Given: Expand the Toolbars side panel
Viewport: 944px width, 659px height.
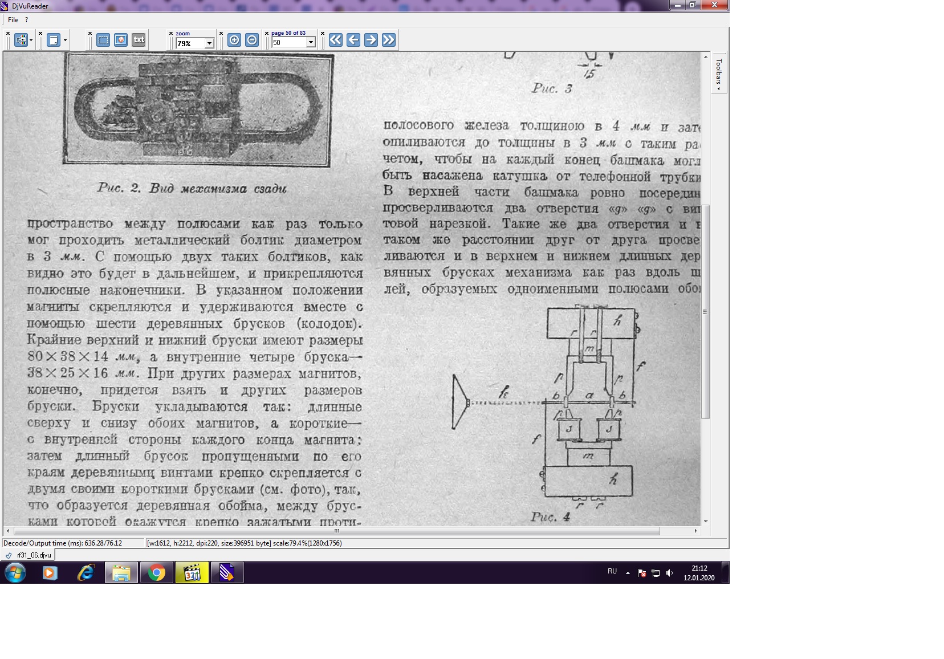Looking at the screenshot, I should point(719,72).
